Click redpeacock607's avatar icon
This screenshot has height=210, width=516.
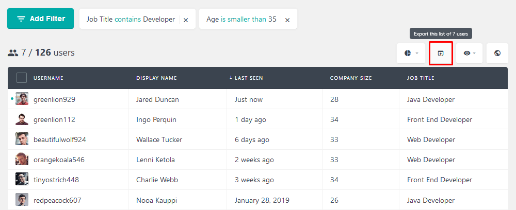(22, 200)
